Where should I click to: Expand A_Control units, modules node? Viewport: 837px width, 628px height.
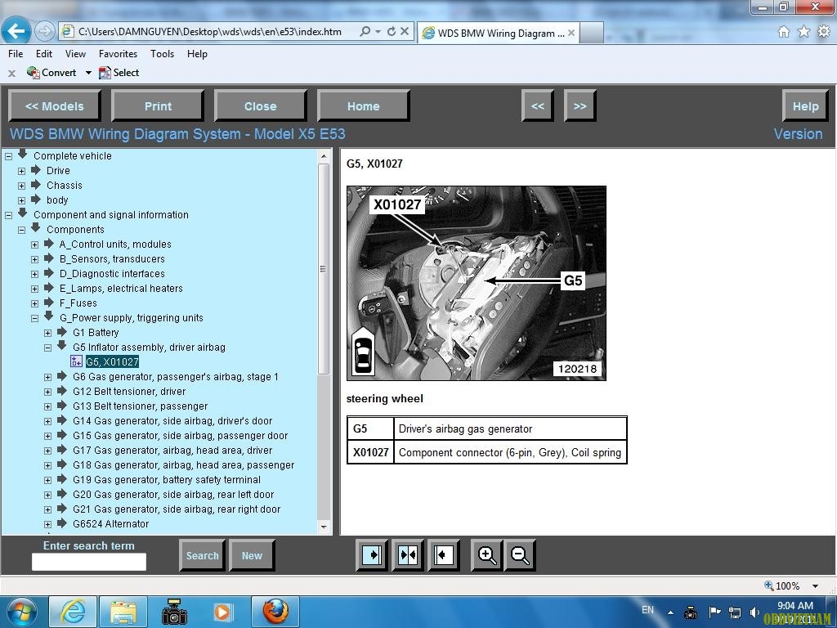coord(34,244)
